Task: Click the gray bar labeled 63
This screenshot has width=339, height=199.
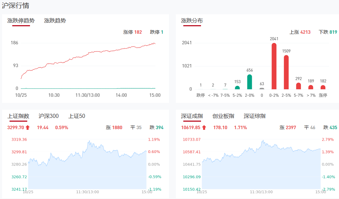Action: coord(262,89)
